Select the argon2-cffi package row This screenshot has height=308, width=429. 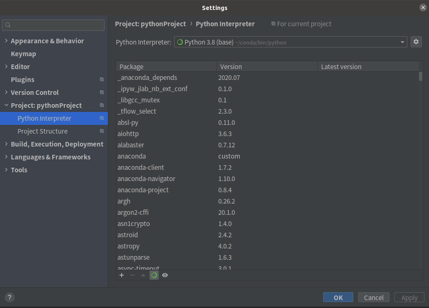[267, 212]
